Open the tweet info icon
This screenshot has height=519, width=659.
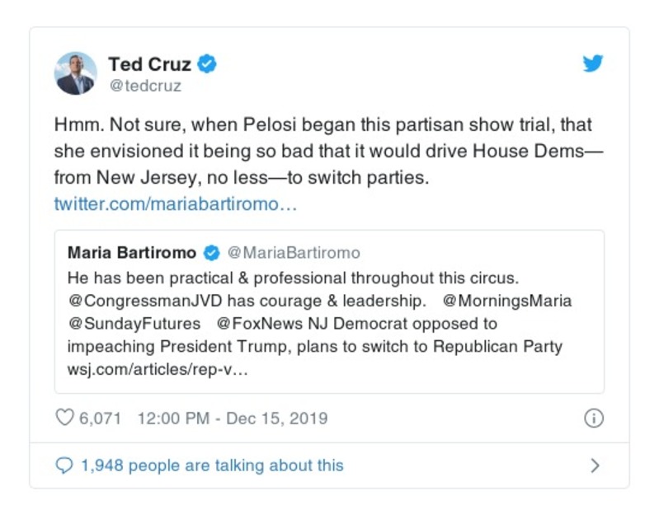pos(593,418)
